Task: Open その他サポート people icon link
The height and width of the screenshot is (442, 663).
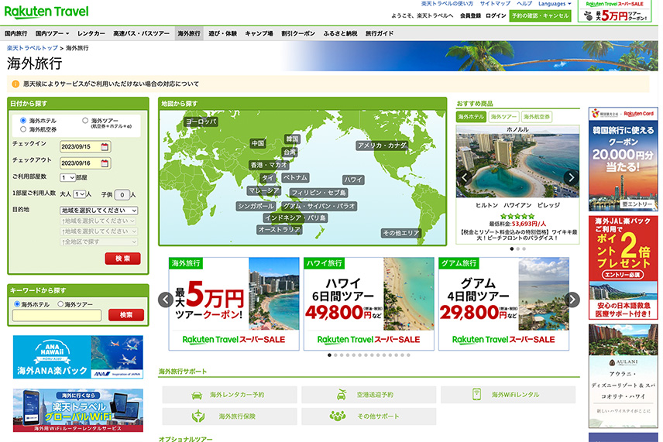Action: pyautogui.click(x=338, y=416)
